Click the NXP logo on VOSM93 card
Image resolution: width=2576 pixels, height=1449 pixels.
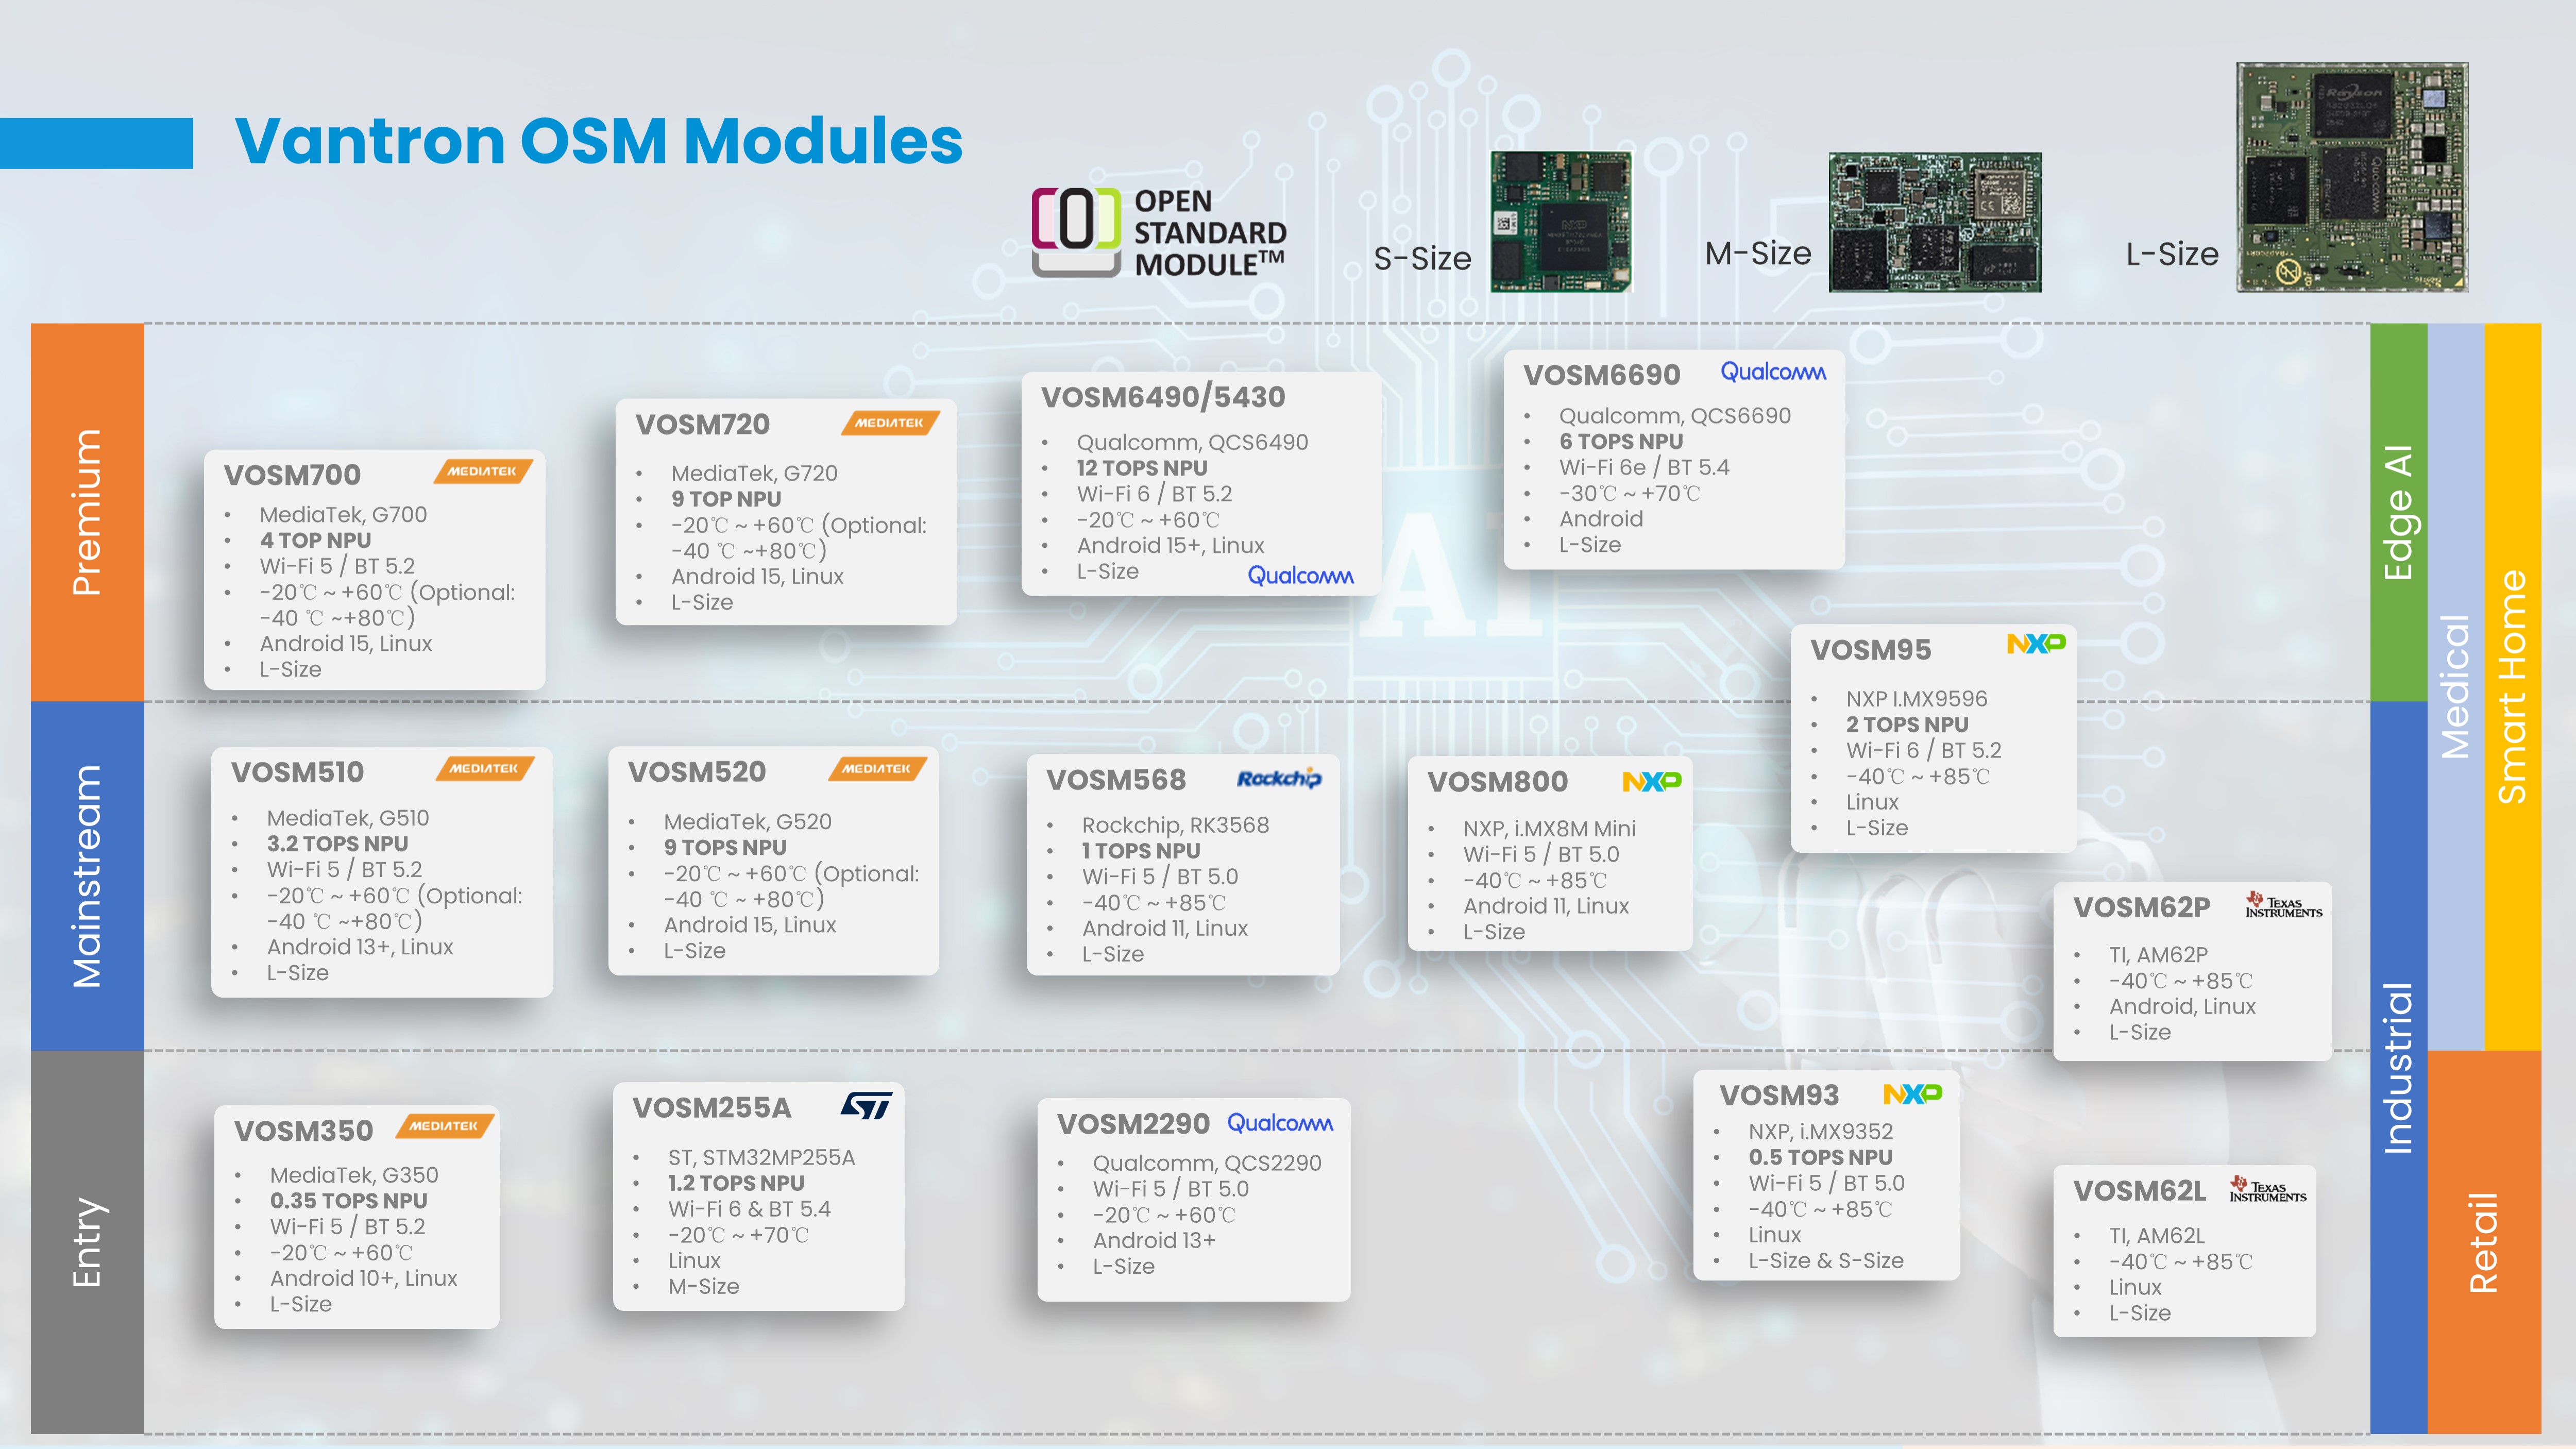pos(1913,1094)
